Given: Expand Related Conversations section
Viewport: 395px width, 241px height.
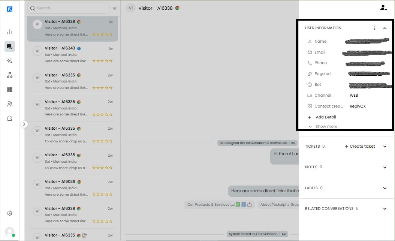Looking at the screenshot, I should (385, 209).
